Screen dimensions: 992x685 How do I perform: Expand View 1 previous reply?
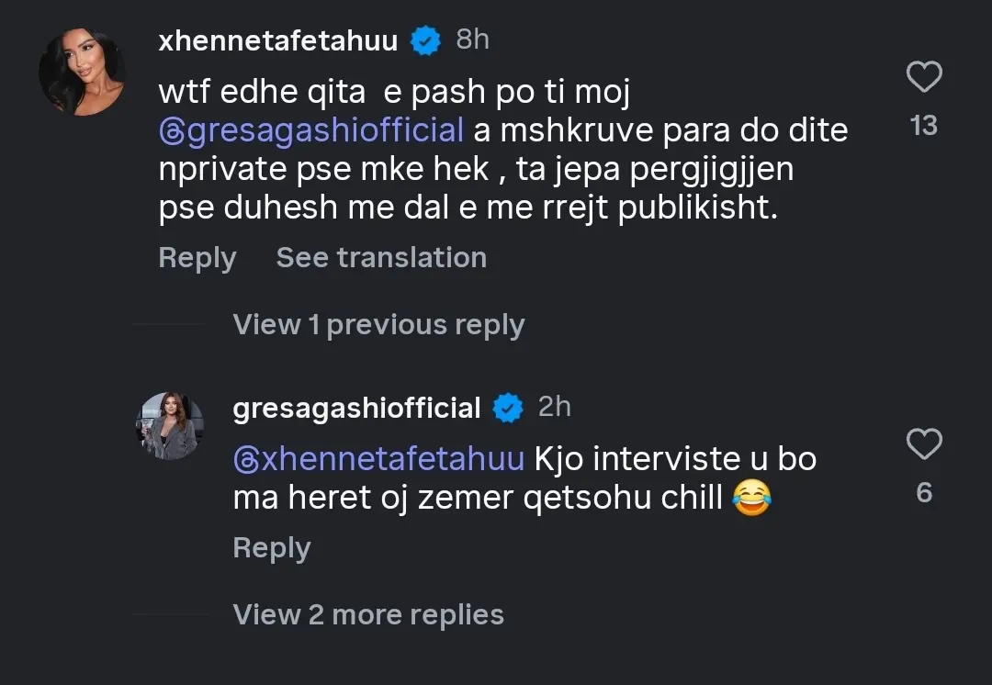(x=378, y=324)
